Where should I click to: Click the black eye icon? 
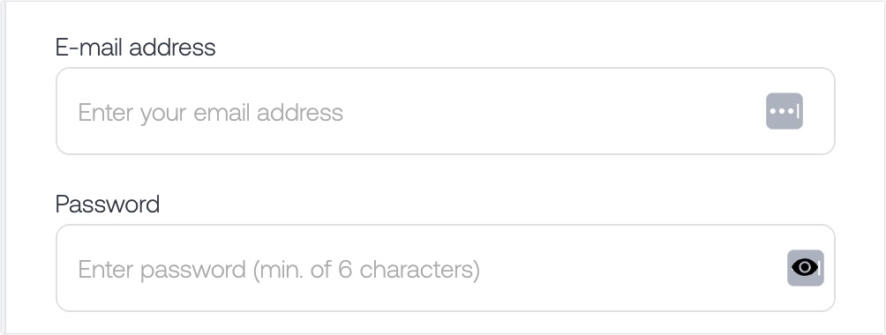click(x=805, y=267)
